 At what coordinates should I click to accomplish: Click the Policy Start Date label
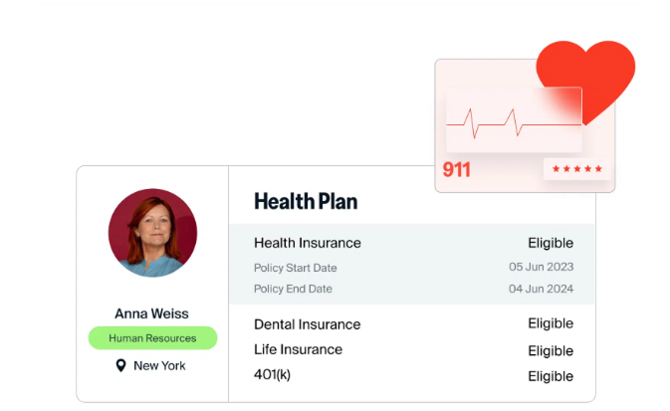pyautogui.click(x=296, y=268)
